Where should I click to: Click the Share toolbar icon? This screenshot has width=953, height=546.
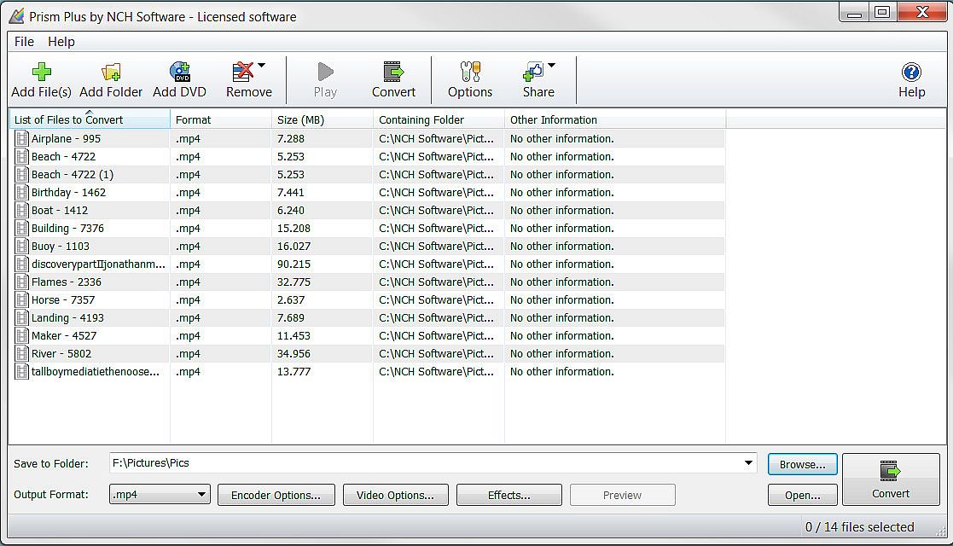[534, 73]
